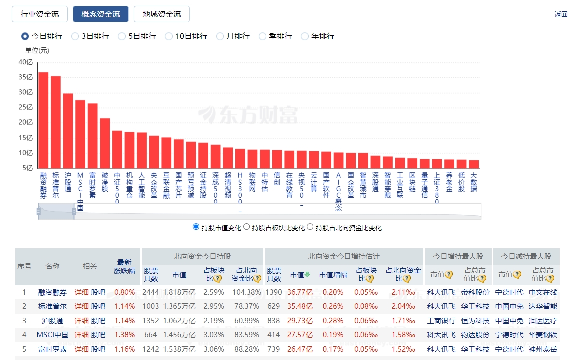The image size is (574, 360).
Task: Open the 地域资金流 tab
Action: [161, 14]
